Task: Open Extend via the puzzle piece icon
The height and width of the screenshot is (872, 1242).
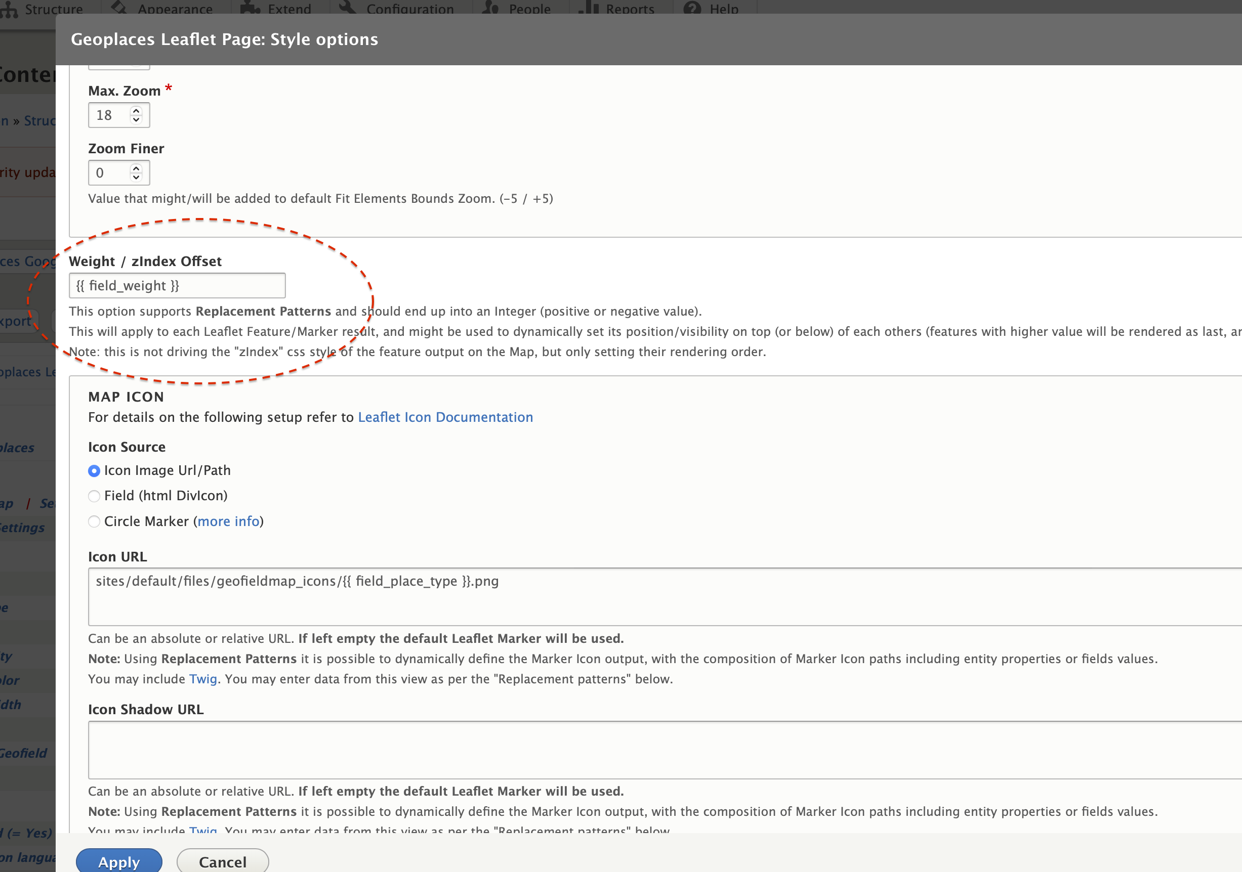Action: [x=250, y=9]
